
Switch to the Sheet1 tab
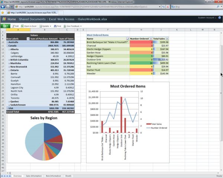click(x=68, y=176)
